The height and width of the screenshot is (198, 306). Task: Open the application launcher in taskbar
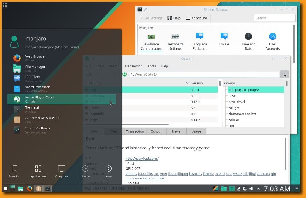5,188
